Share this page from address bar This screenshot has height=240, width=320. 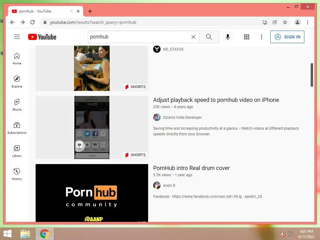click(x=275, y=22)
